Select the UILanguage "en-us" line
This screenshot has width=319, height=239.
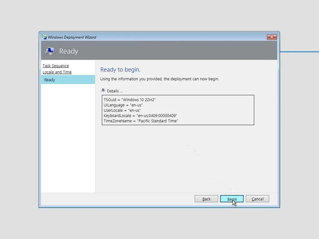coord(123,105)
